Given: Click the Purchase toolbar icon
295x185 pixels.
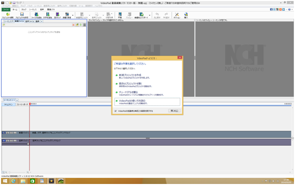Looking at the screenshot, I should click(186, 15).
